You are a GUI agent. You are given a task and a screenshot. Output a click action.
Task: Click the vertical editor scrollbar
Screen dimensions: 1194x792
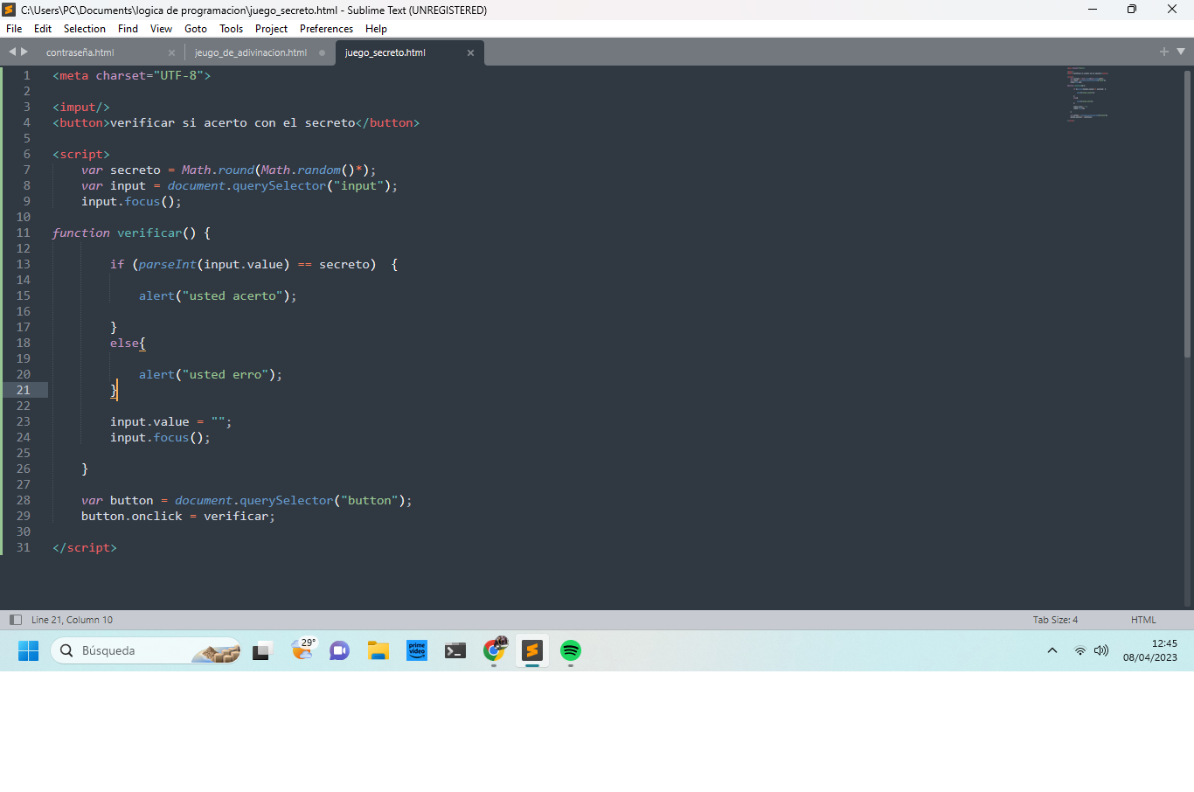click(1187, 214)
